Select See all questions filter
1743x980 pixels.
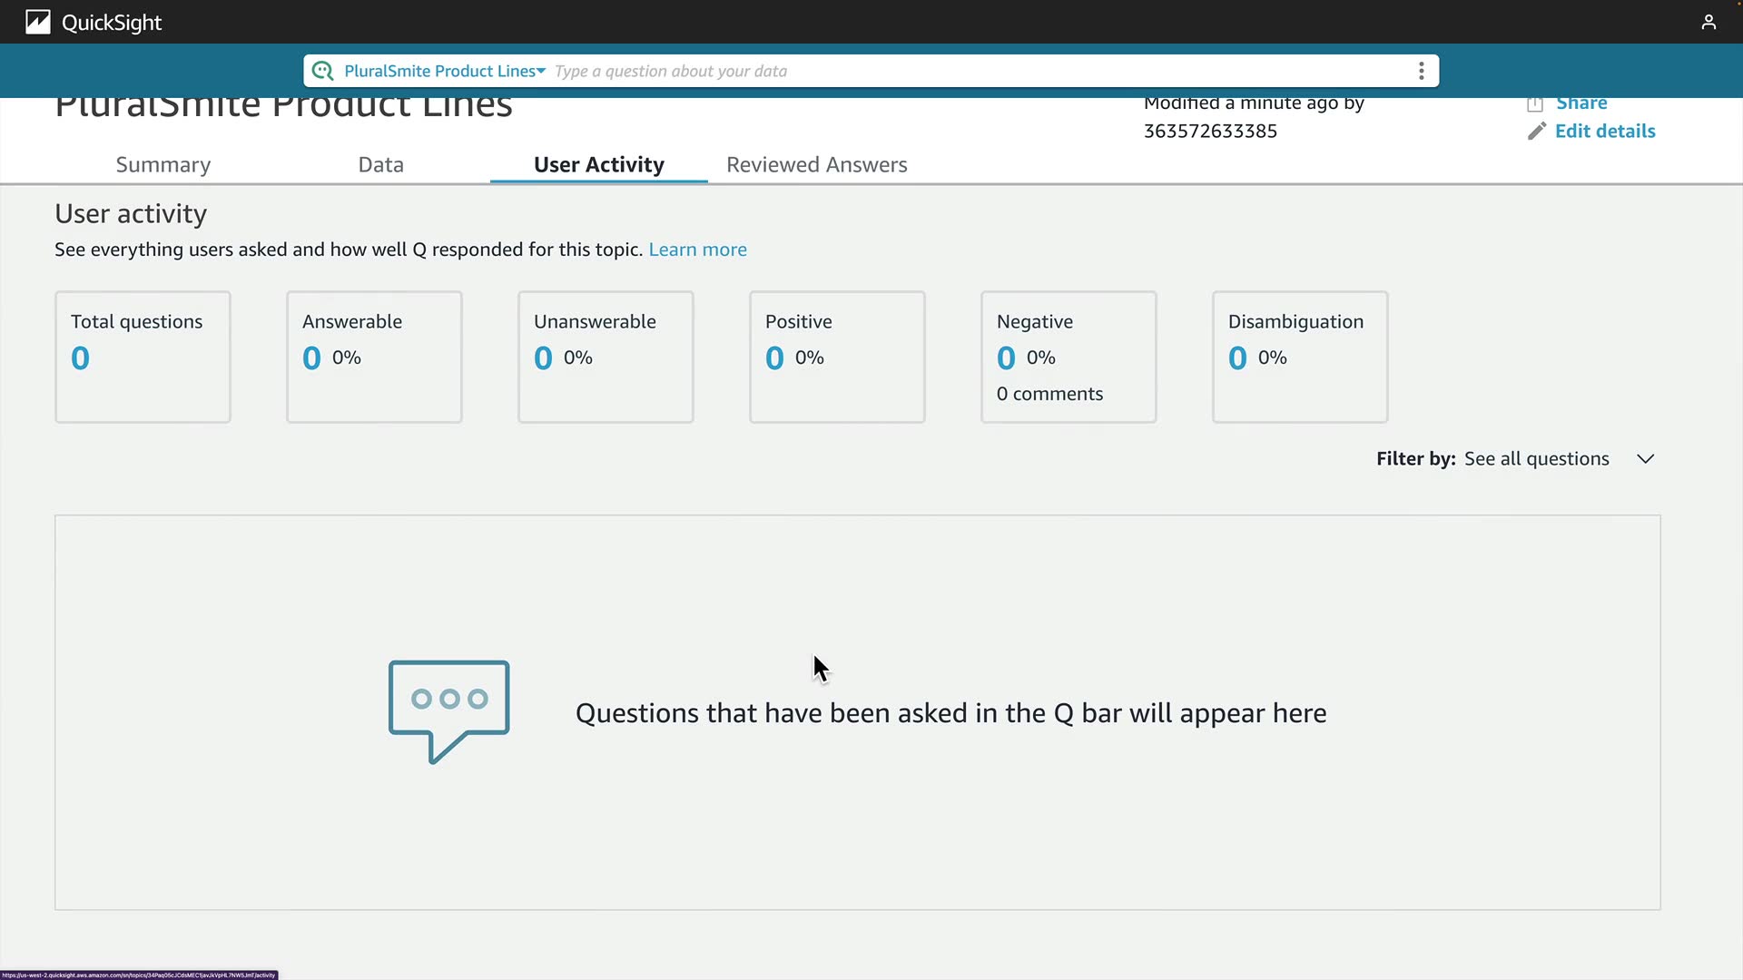tap(1536, 459)
